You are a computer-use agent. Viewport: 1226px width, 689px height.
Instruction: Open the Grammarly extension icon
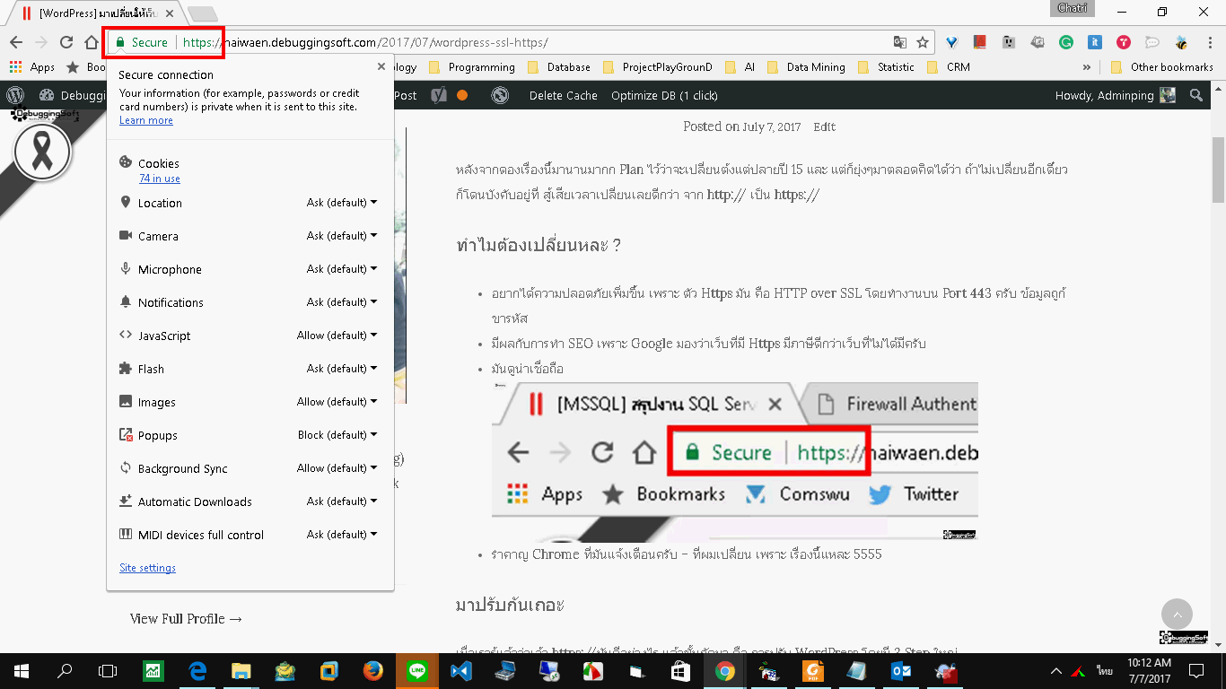click(x=1066, y=42)
